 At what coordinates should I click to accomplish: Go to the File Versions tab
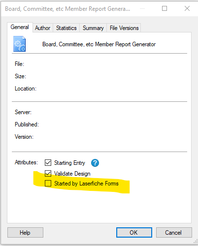click(x=124, y=28)
